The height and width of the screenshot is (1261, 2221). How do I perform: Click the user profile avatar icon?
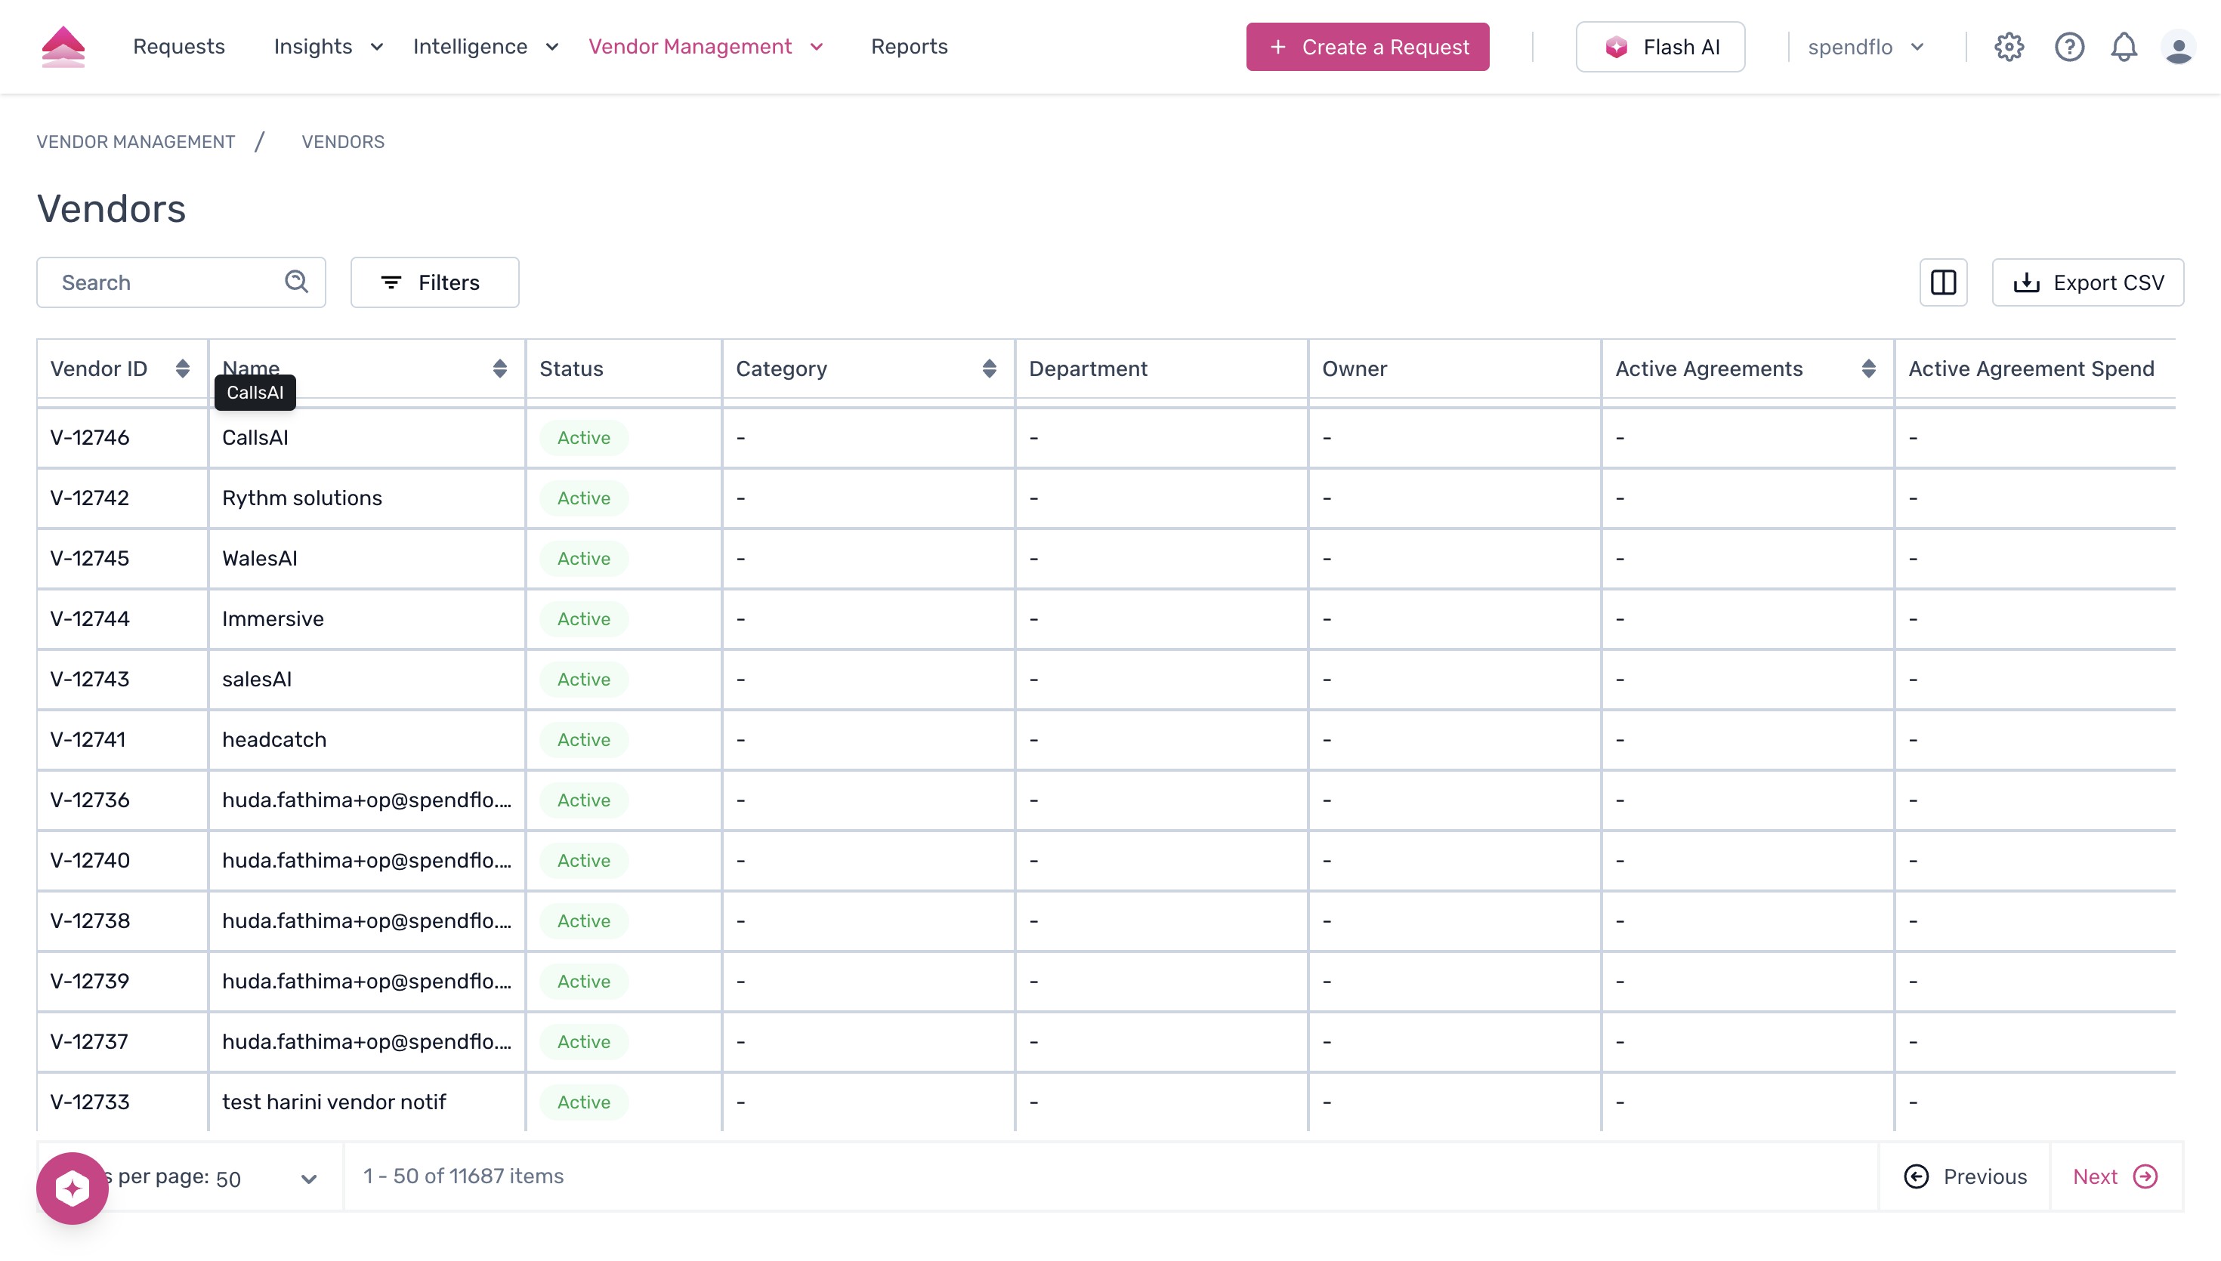point(2179,47)
